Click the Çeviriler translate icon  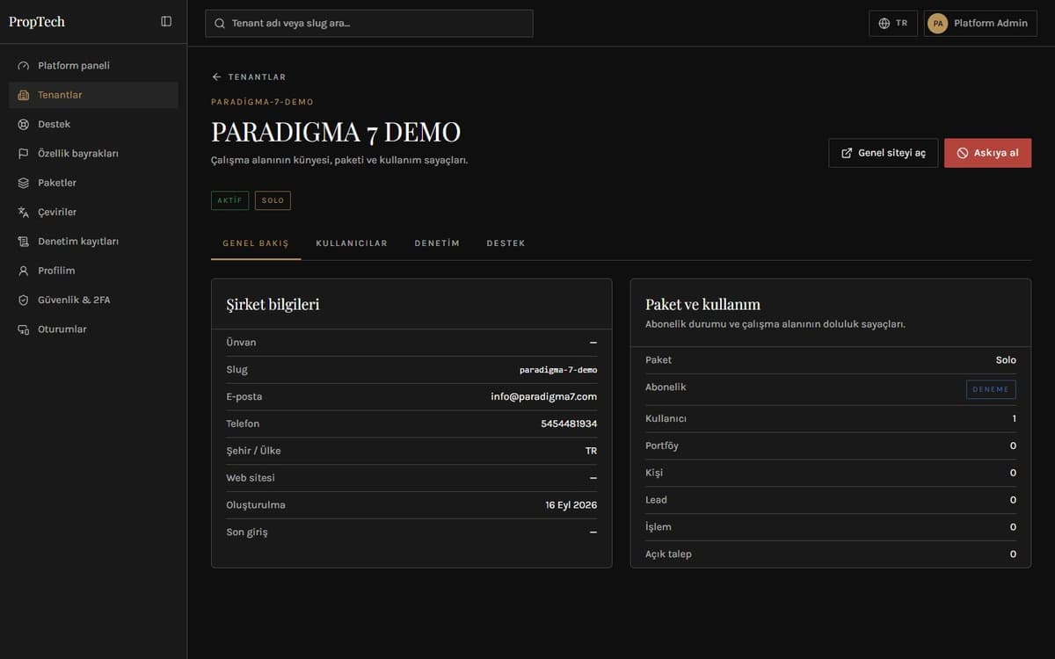click(x=24, y=213)
